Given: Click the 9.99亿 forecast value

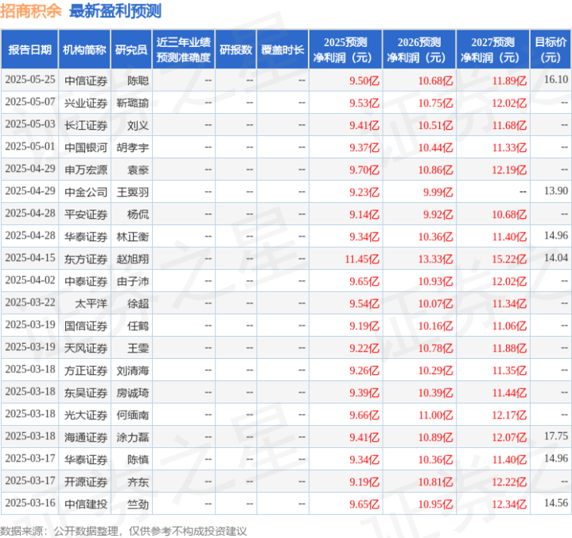Looking at the screenshot, I should 438,192.
